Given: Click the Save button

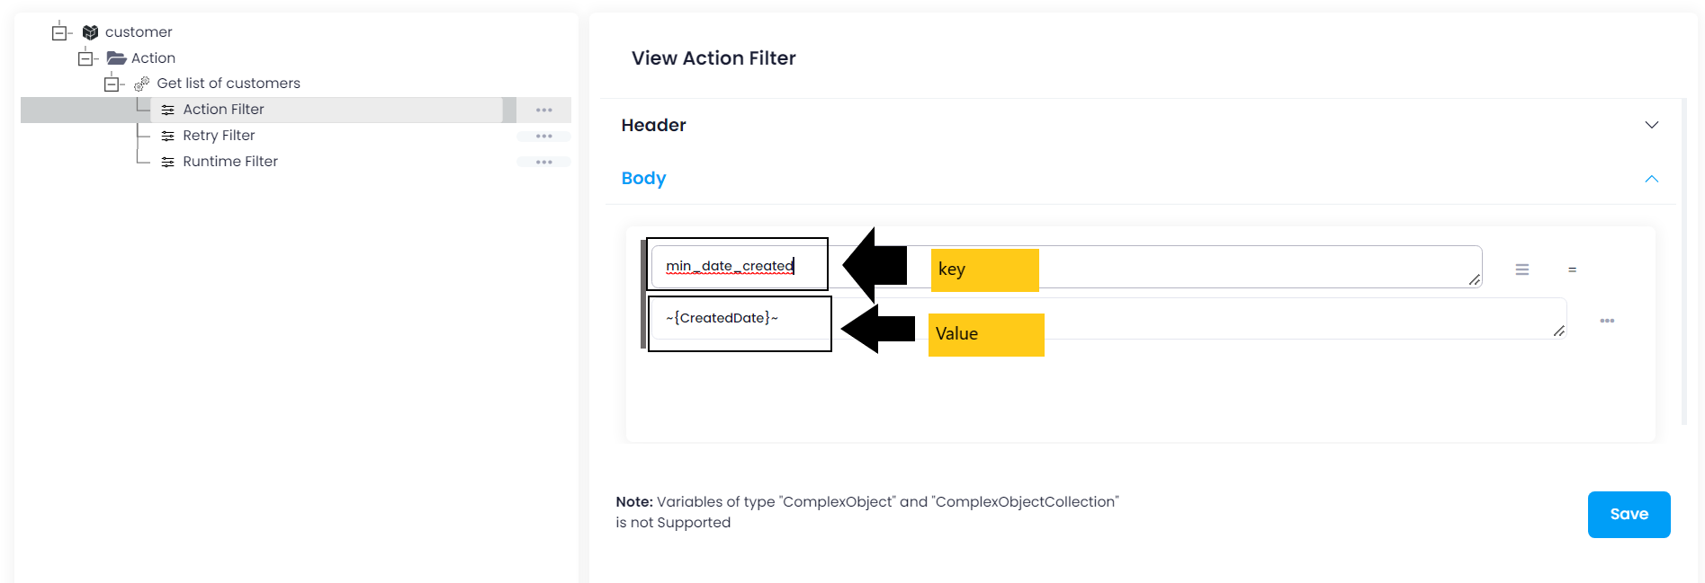Looking at the screenshot, I should pyautogui.click(x=1629, y=514).
